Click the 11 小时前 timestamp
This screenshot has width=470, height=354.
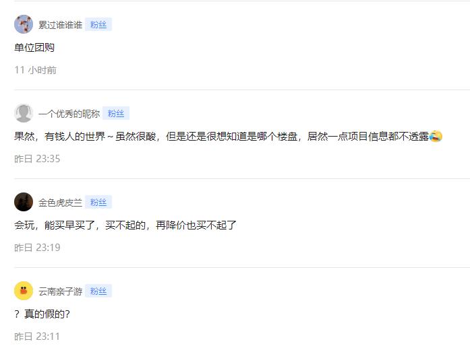[36, 70]
